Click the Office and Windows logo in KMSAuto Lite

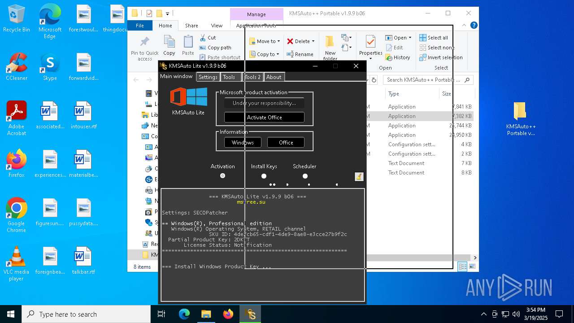(x=188, y=97)
